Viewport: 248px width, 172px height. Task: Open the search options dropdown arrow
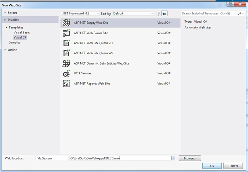243,14
